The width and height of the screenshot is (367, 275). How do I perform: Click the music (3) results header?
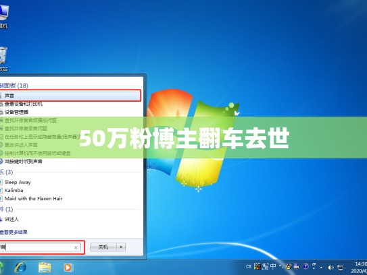point(7,172)
